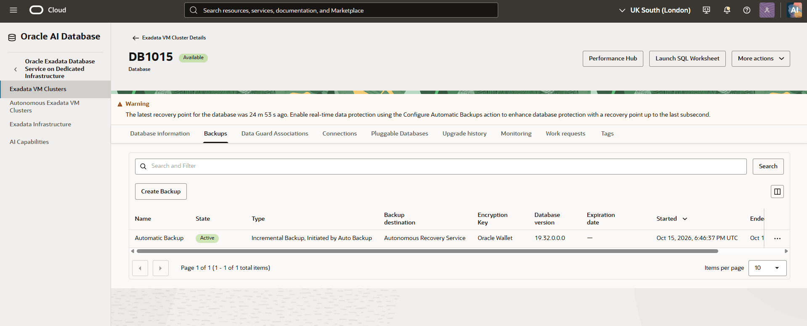Open the Work requests tab
807x326 pixels.
click(x=565, y=133)
